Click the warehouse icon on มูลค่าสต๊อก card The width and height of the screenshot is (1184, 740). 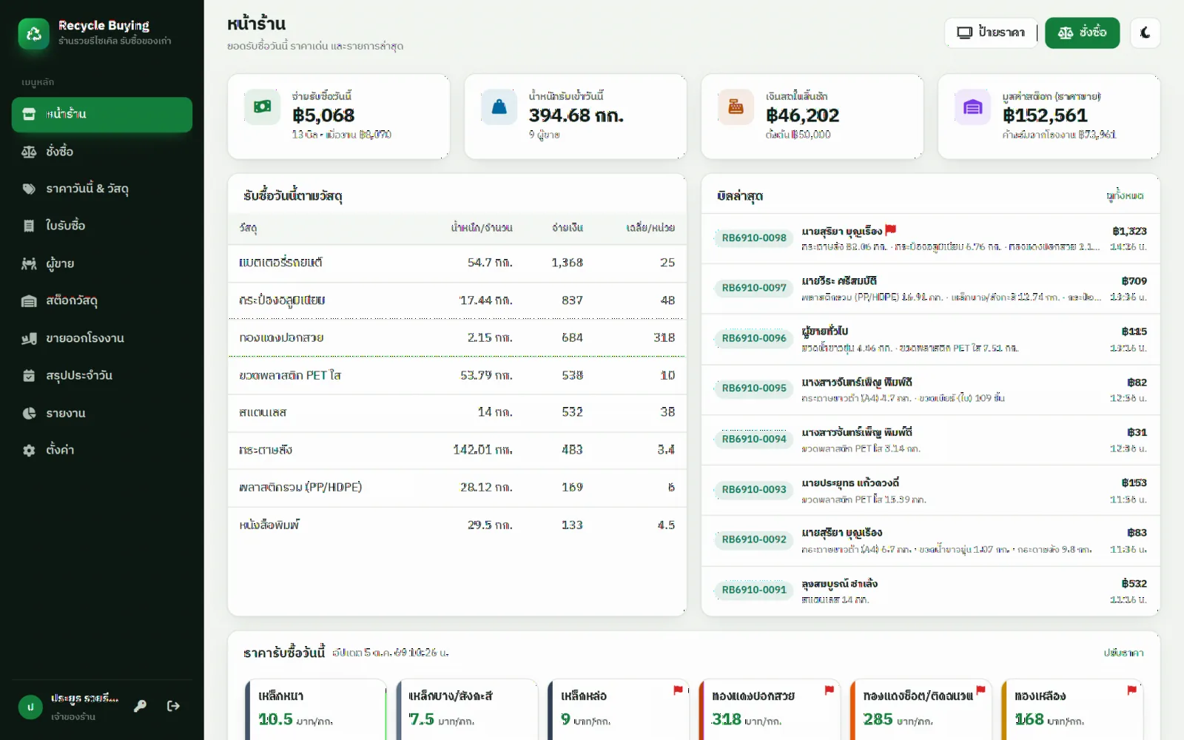pos(972,107)
